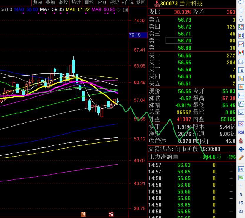245x218 pixels.
Task: Select the highlighted 卖二 price 56.70
Action: (179, 41)
